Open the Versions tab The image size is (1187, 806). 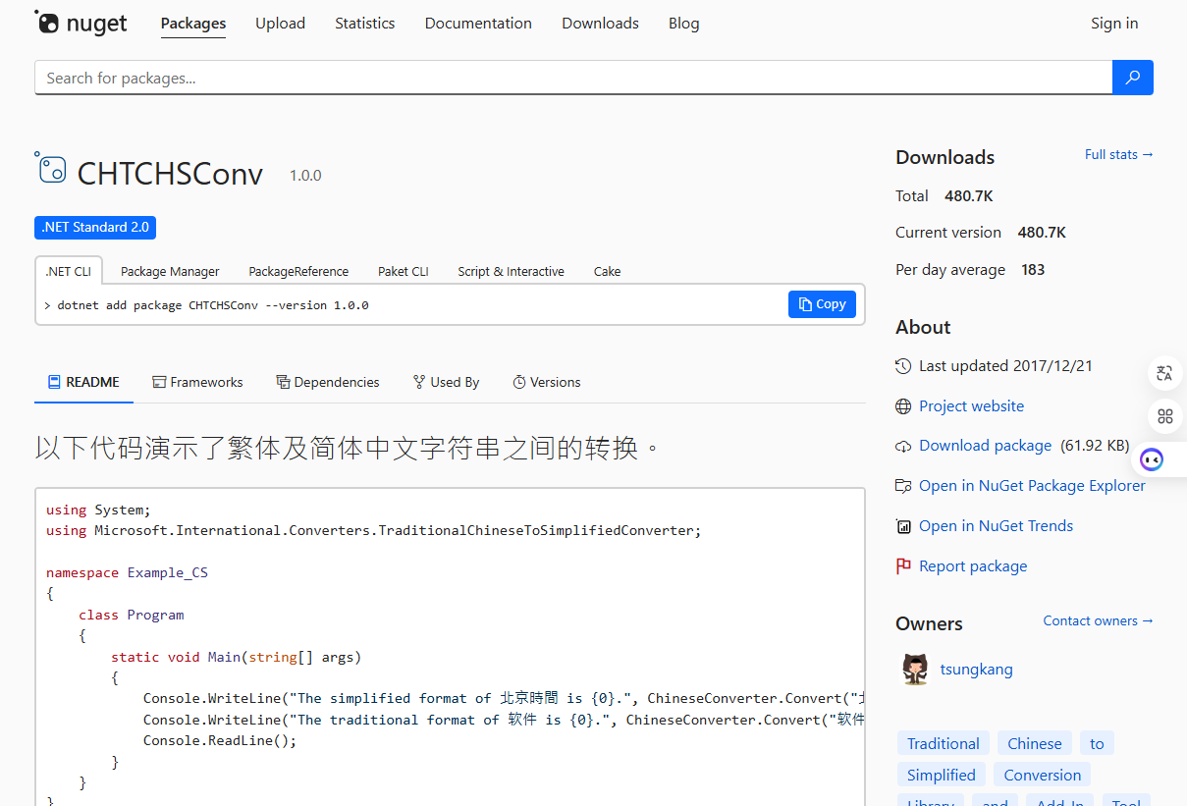click(x=547, y=382)
